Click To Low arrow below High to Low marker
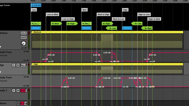This screenshot has height=106, width=189. 137,24
